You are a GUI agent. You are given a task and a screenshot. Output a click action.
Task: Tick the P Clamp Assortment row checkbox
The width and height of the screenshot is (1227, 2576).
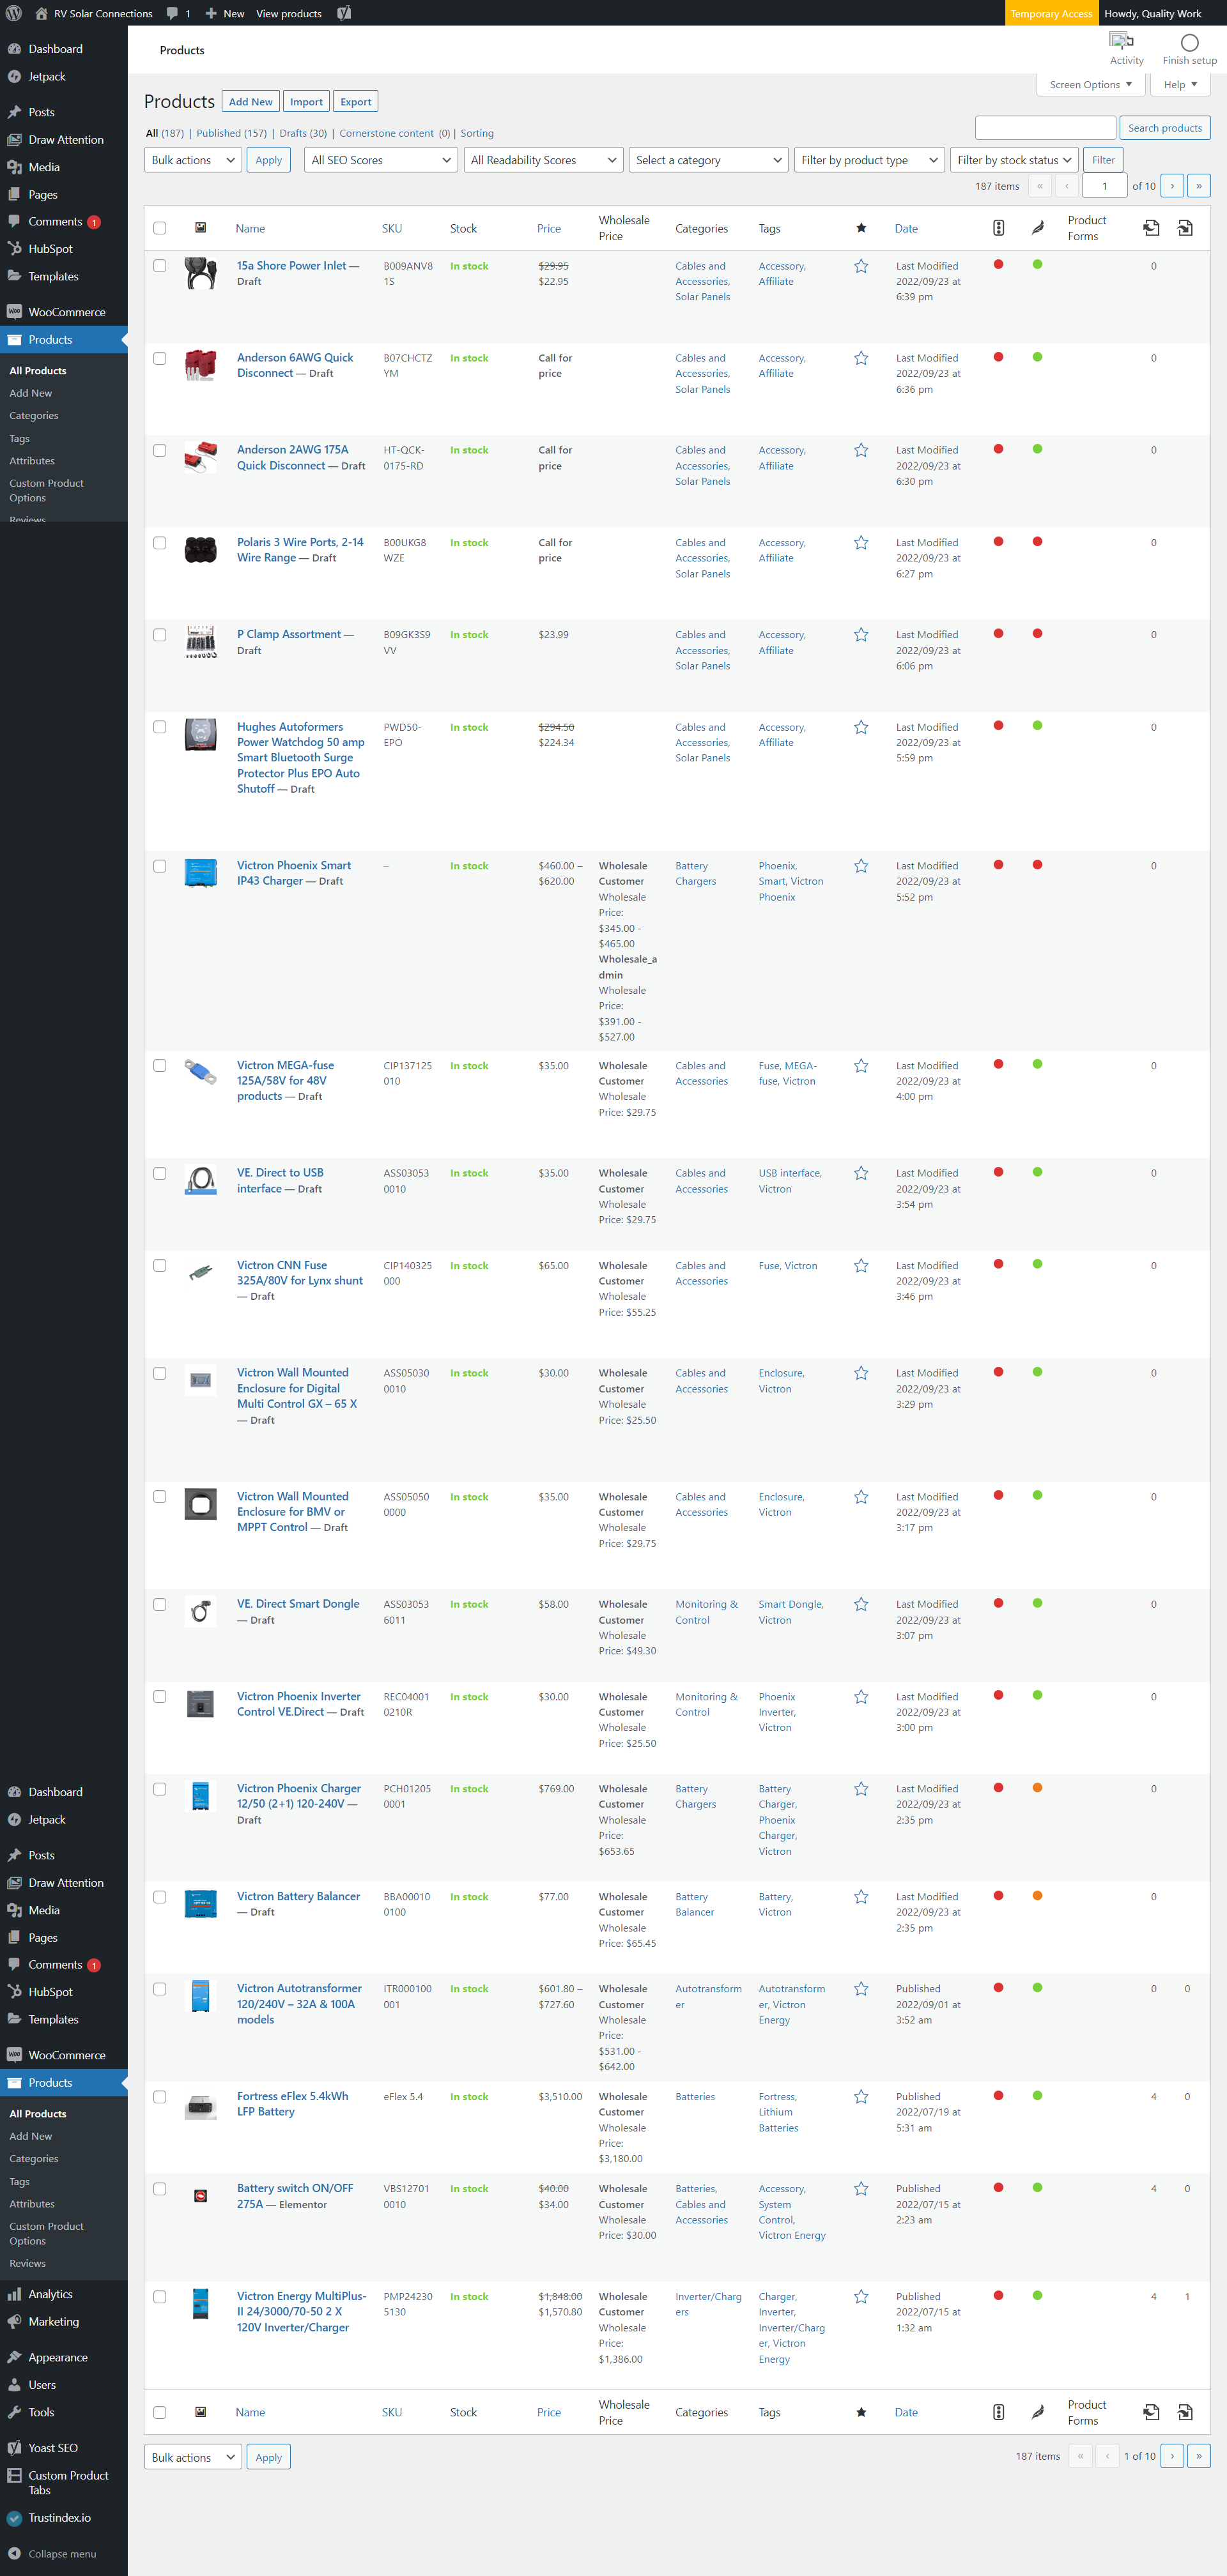(160, 635)
